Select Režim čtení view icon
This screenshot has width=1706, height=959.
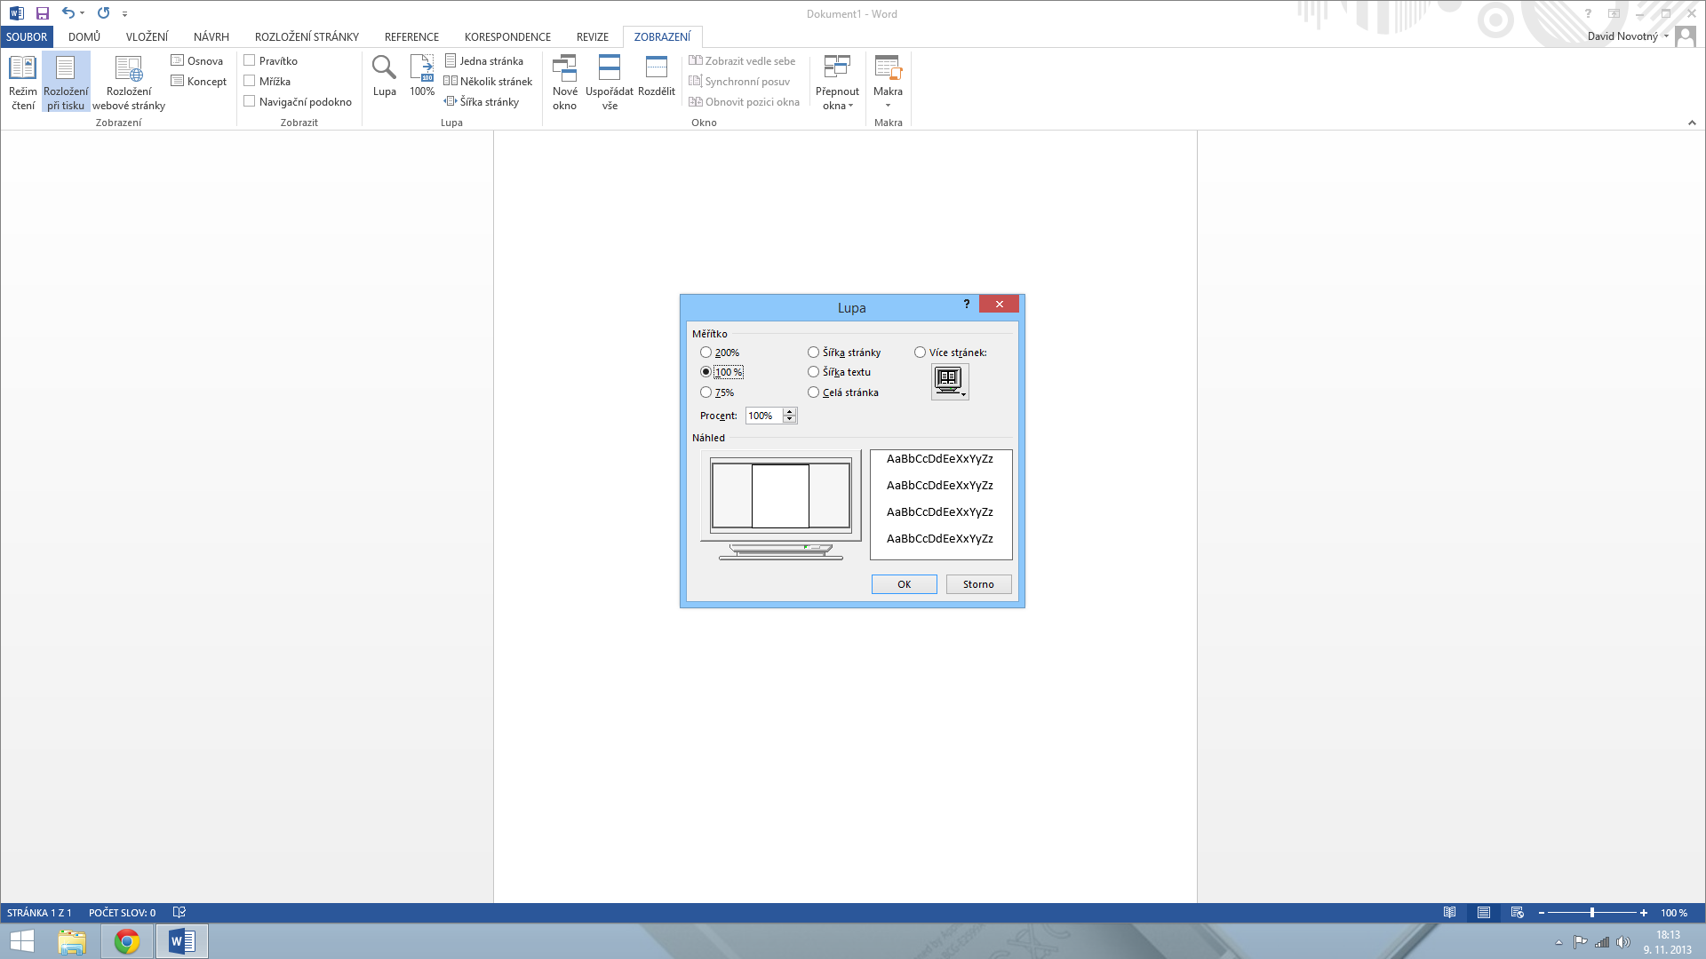[22, 69]
